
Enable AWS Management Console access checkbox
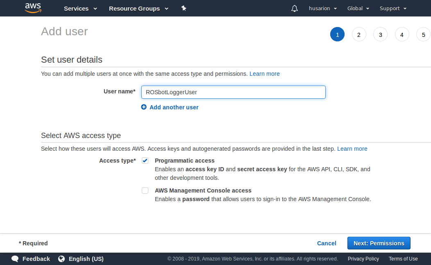pos(145,190)
